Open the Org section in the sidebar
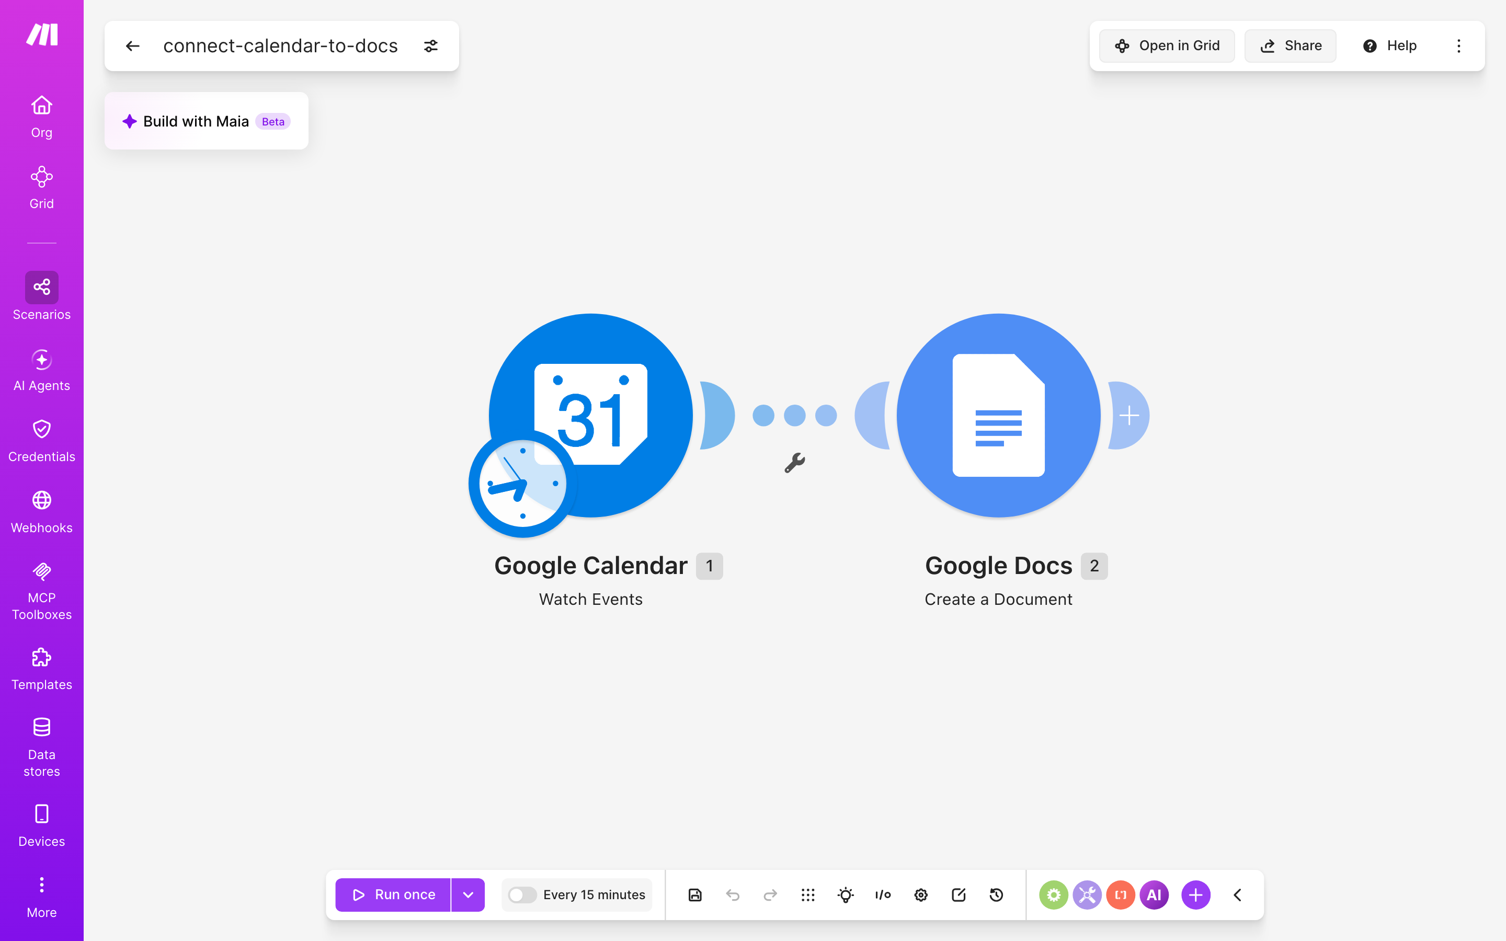Viewport: 1506px width, 941px height. [x=42, y=117]
